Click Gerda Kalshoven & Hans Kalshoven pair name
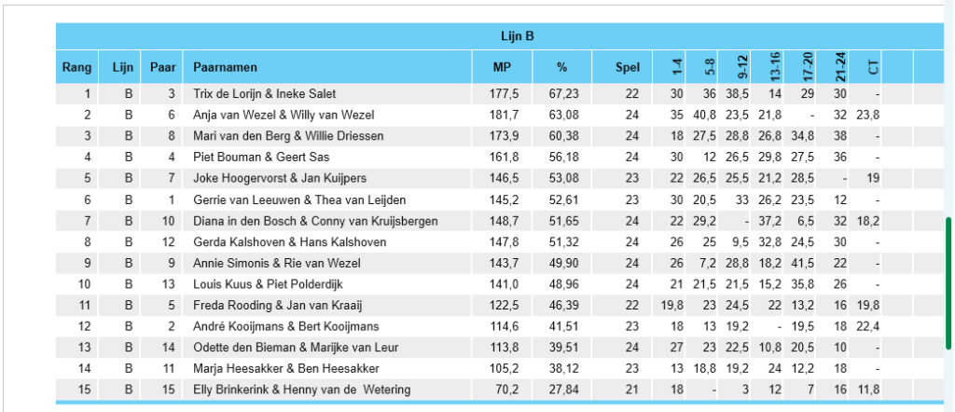Viewport: 955px width, 412px height. tap(289, 242)
